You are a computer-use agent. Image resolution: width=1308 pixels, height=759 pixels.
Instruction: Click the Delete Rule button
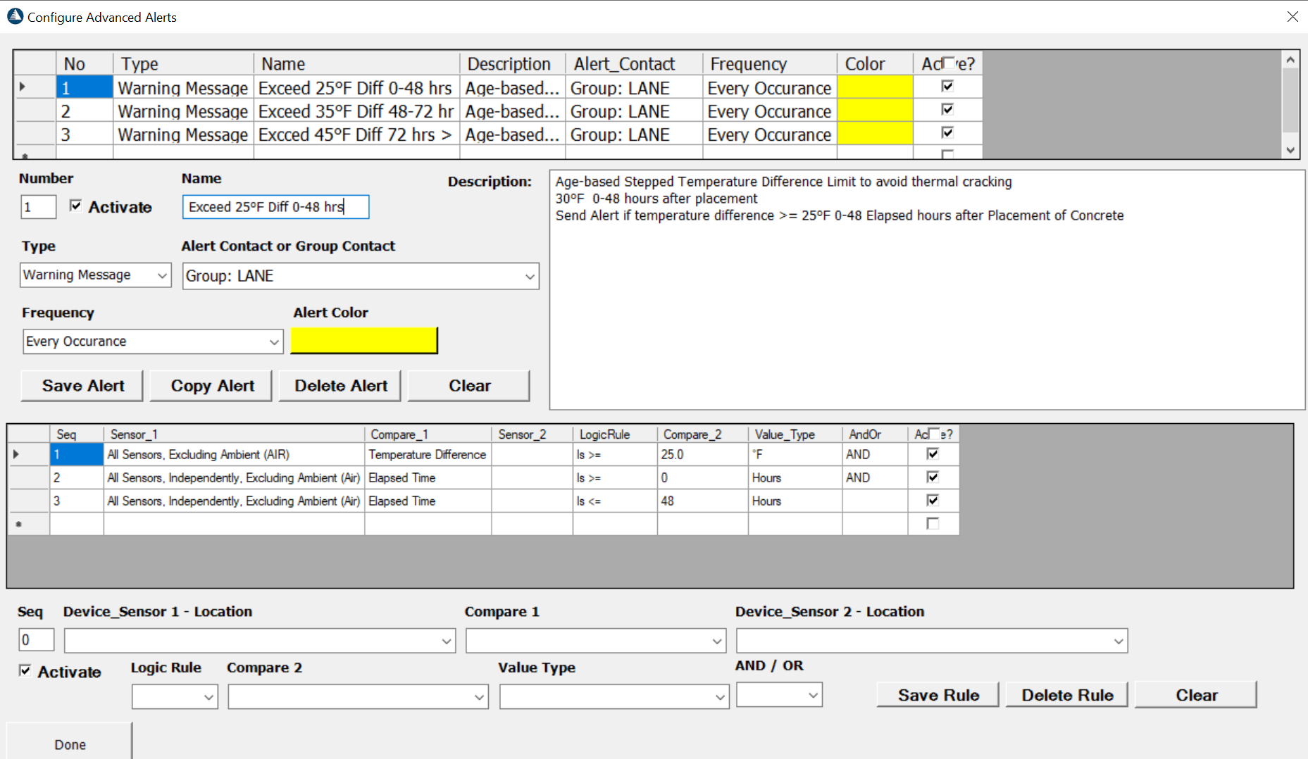point(1067,695)
